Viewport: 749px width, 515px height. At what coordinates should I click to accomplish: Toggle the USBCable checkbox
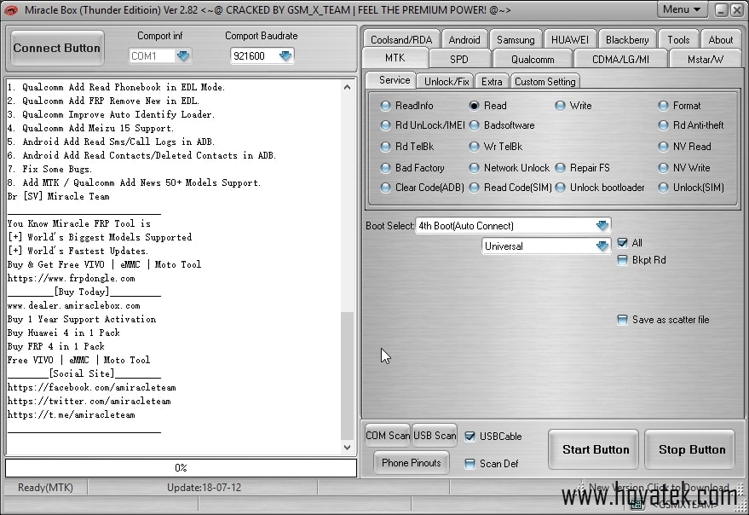tap(470, 436)
